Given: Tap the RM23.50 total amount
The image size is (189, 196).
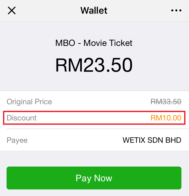Looking at the screenshot, I should (x=94, y=65).
